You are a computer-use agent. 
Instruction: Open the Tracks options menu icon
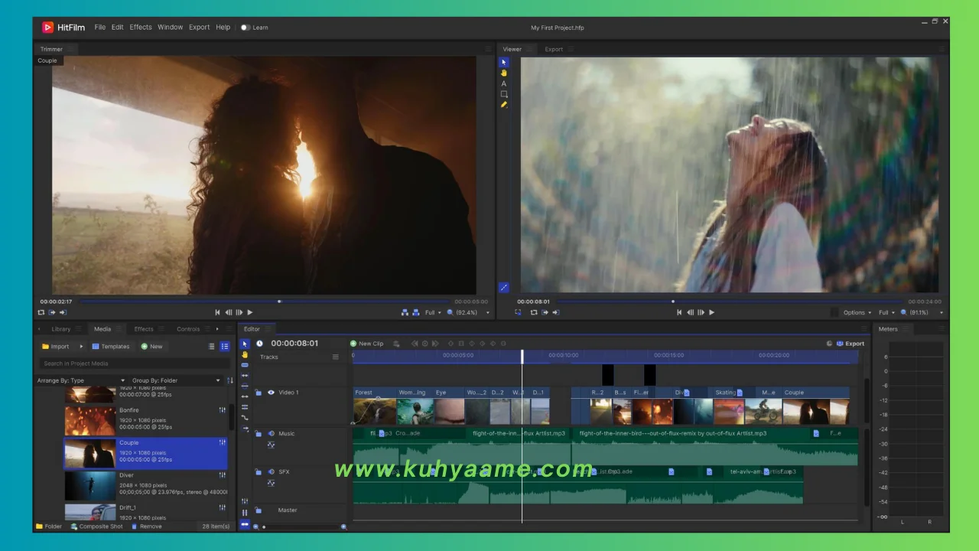tap(335, 357)
